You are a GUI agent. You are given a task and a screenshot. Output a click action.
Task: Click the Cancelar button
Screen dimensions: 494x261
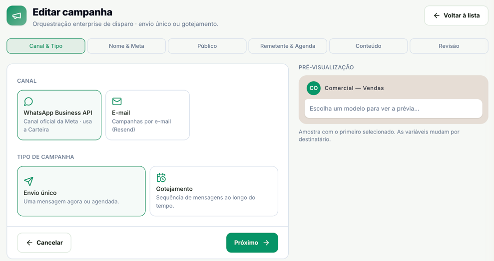(44, 243)
